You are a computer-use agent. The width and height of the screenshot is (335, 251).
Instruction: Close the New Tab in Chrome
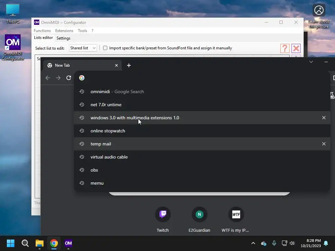116,65
